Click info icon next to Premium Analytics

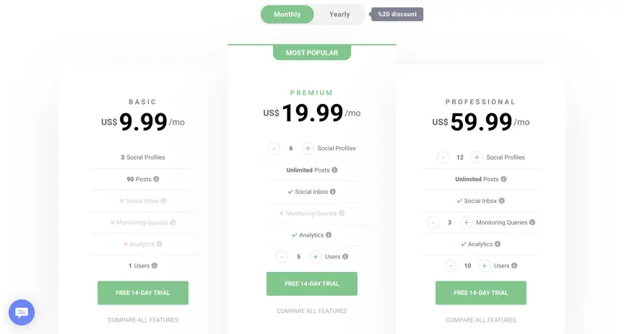(x=329, y=235)
